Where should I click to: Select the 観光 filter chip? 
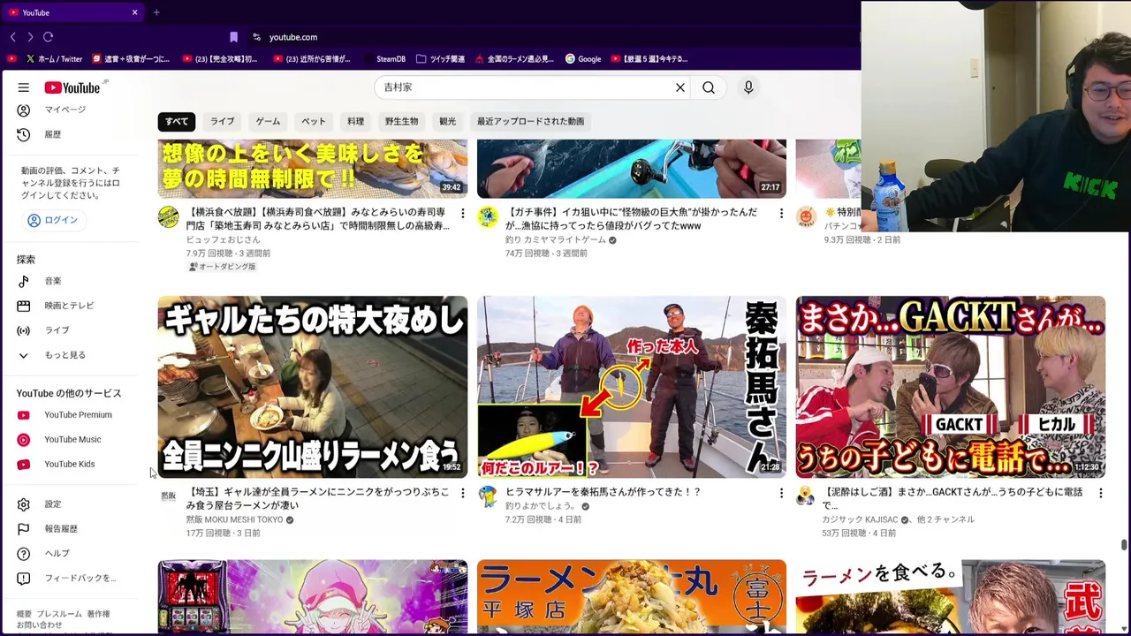pyautogui.click(x=448, y=121)
